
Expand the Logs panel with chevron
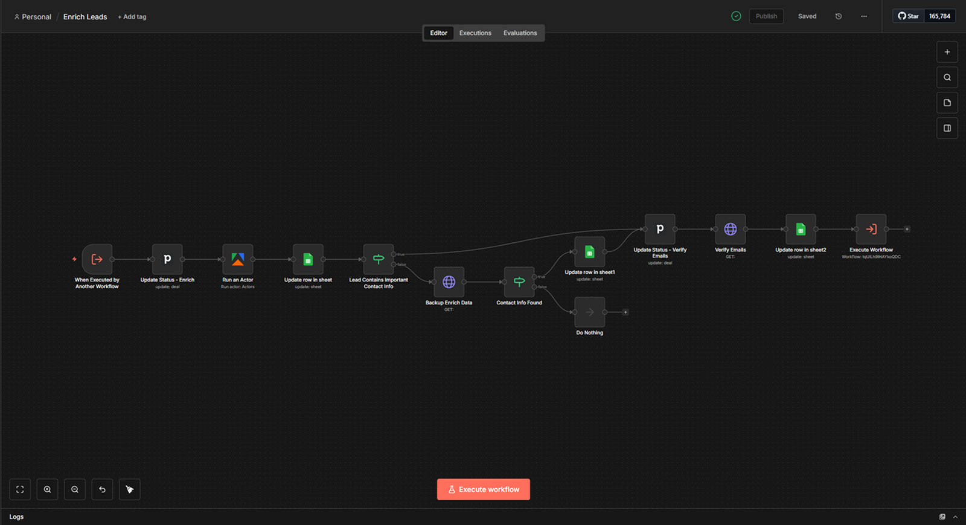[955, 517]
